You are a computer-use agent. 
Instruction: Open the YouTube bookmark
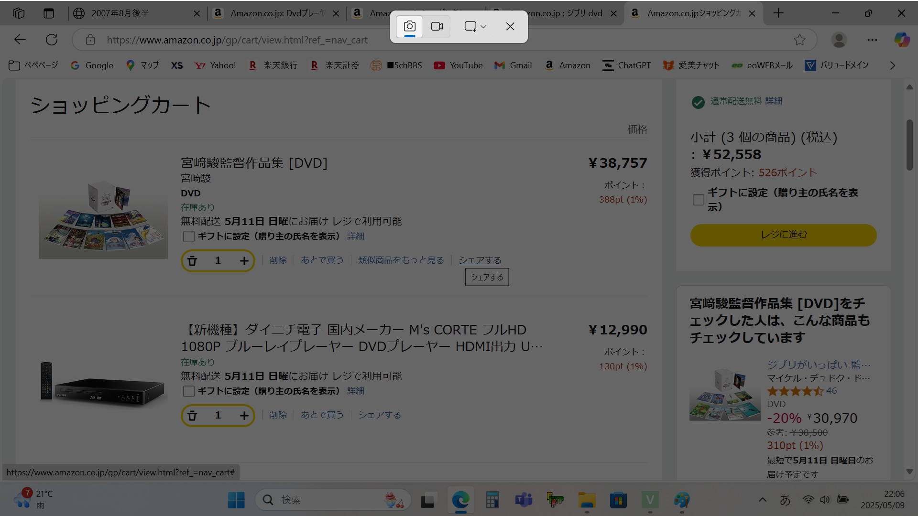tap(458, 65)
